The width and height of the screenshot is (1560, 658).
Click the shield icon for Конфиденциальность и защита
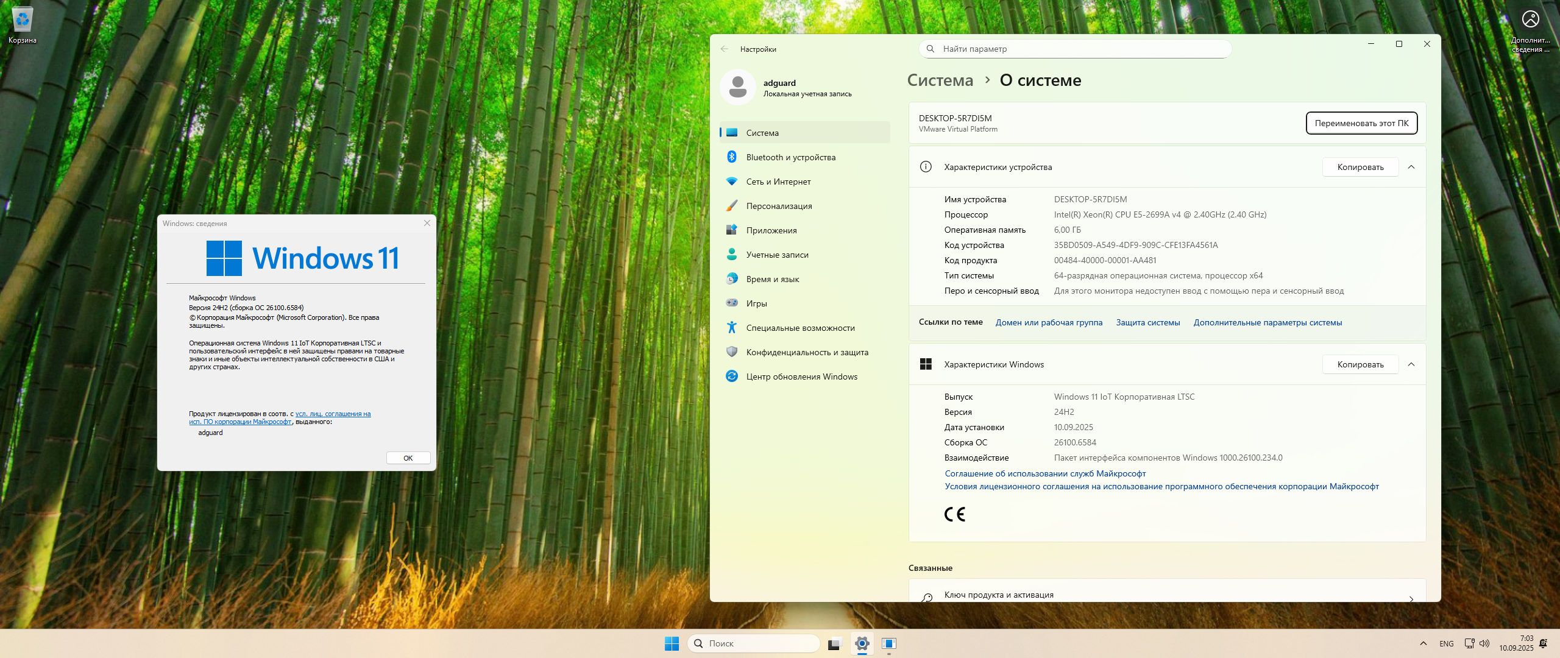[x=732, y=352]
